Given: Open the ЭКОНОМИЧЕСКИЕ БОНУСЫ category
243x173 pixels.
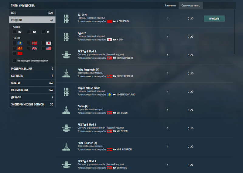Looking at the screenshot, I should (32, 104).
